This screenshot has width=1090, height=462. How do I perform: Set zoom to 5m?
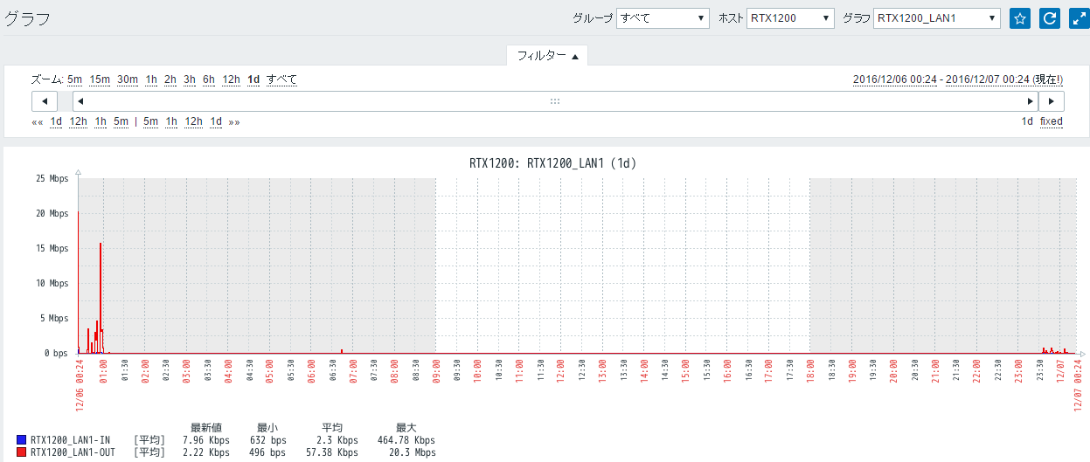74,79
